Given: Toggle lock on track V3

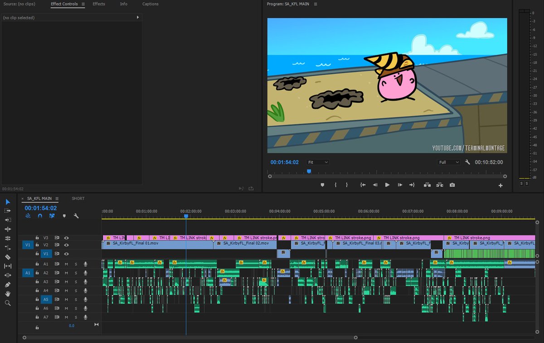Looking at the screenshot, I should coord(37,238).
